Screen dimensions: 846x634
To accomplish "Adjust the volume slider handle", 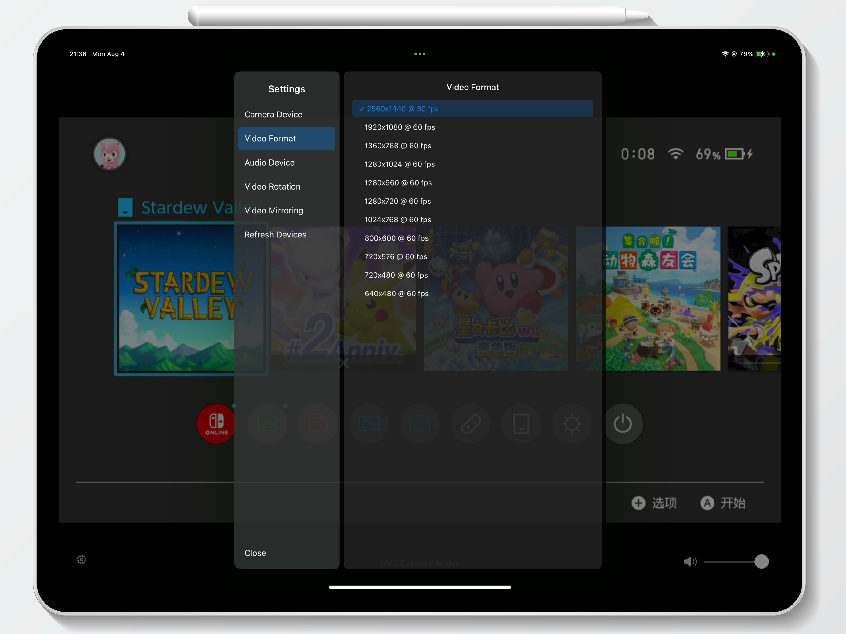I will [x=761, y=562].
